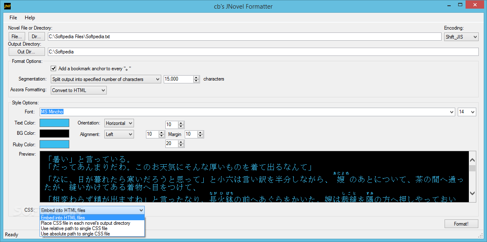
Task: Collapse the CSS dropdown via its arrow
Action: pos(141,210)
